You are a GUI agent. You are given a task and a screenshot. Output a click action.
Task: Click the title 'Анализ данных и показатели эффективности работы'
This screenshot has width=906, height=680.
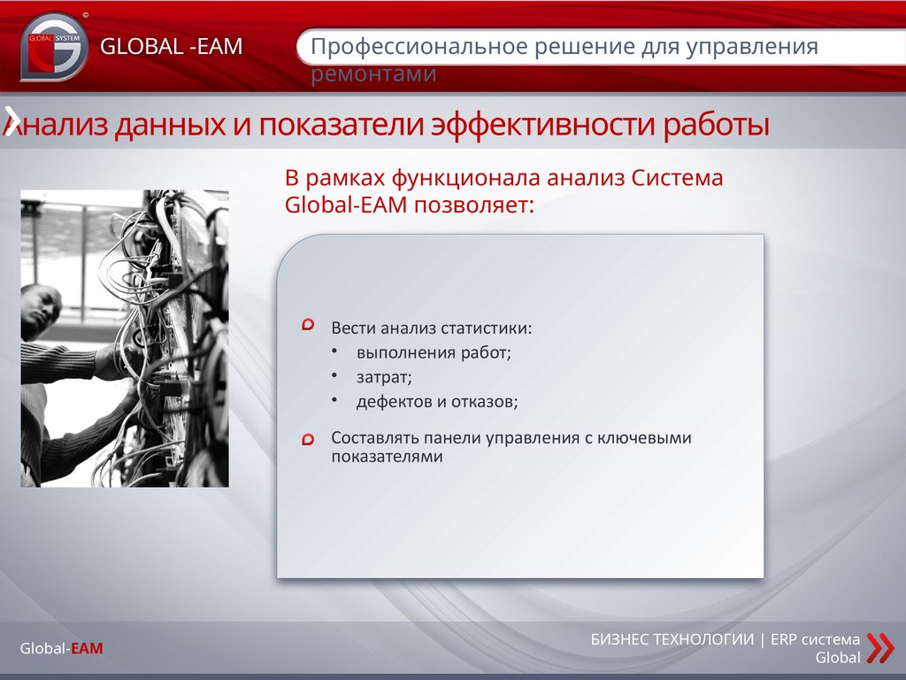click(387, 124)
